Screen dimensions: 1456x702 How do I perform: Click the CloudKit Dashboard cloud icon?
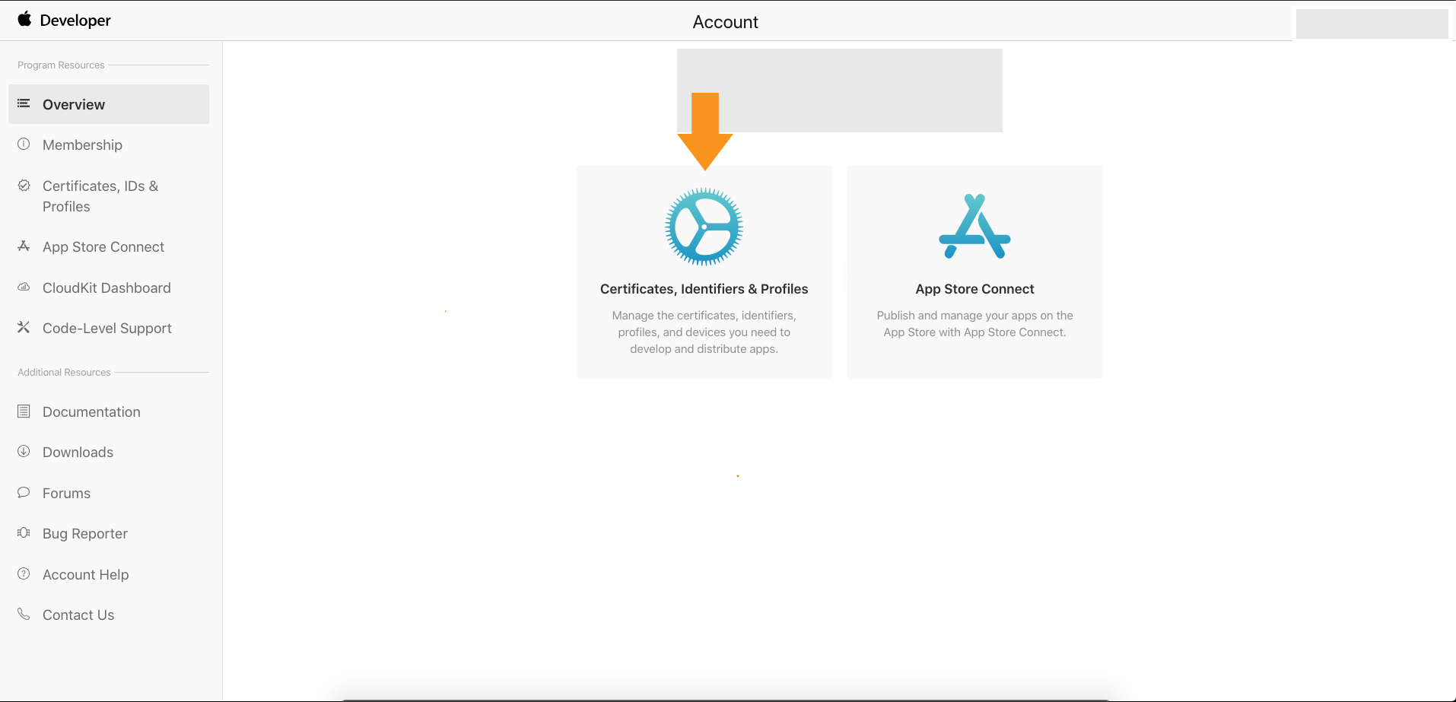pyautogui.click(x=24, y=287)
